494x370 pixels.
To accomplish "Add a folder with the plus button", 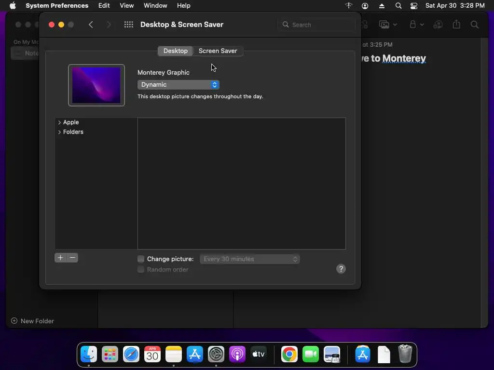I will pos(60,258).
